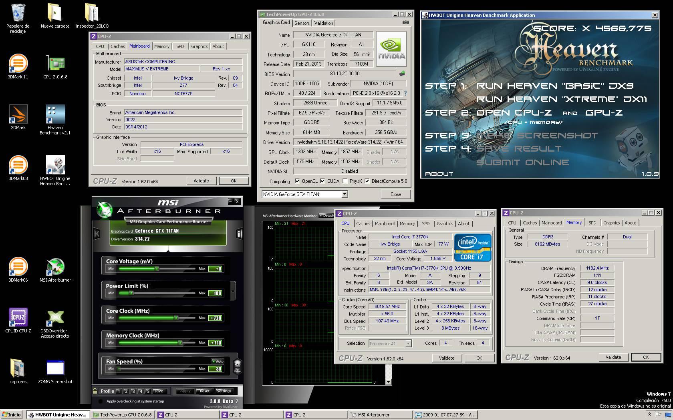Click the fan User Define gear icon
The image size is (673, 420).
coord(237,366)
